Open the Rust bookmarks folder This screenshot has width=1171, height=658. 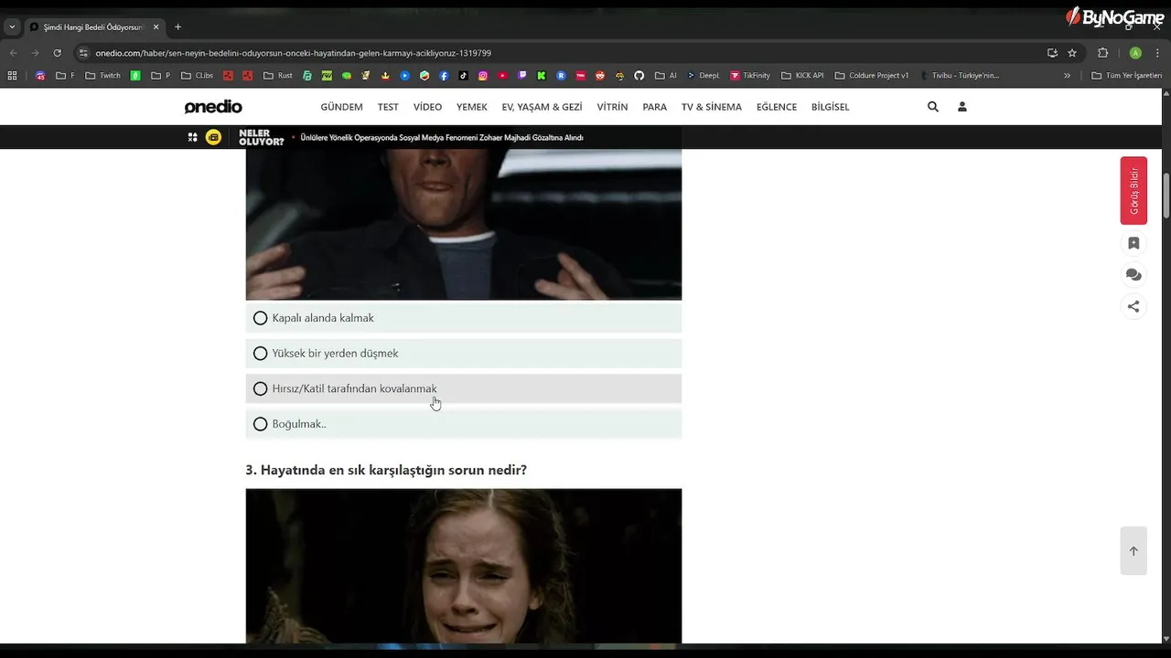click(278, 76)
